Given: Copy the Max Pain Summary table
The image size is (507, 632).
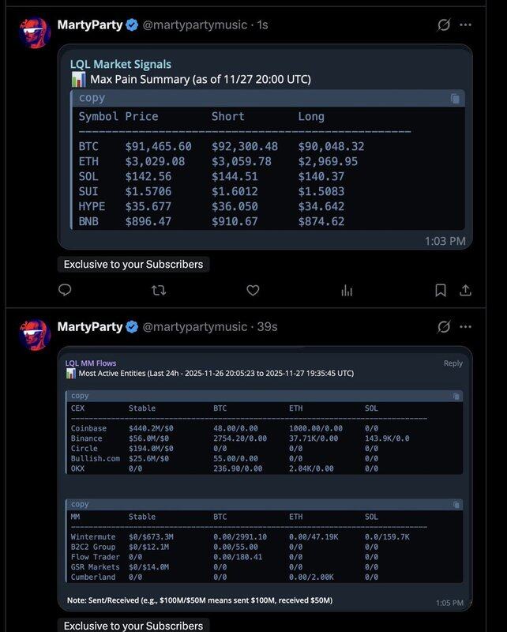Looking at the screenshot, I should coord(455,99).
